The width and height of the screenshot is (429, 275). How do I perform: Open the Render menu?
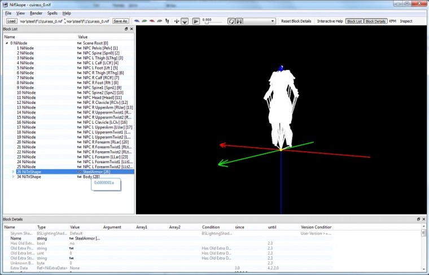tap(36, 13)
